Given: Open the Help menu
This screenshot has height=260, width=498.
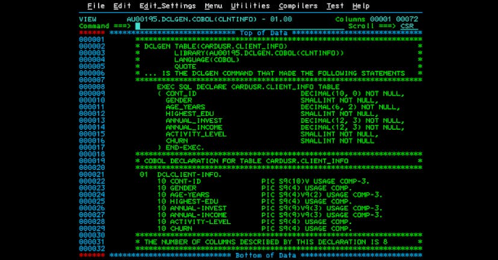Looking at the screenshot, I should [x=361, y=6].
